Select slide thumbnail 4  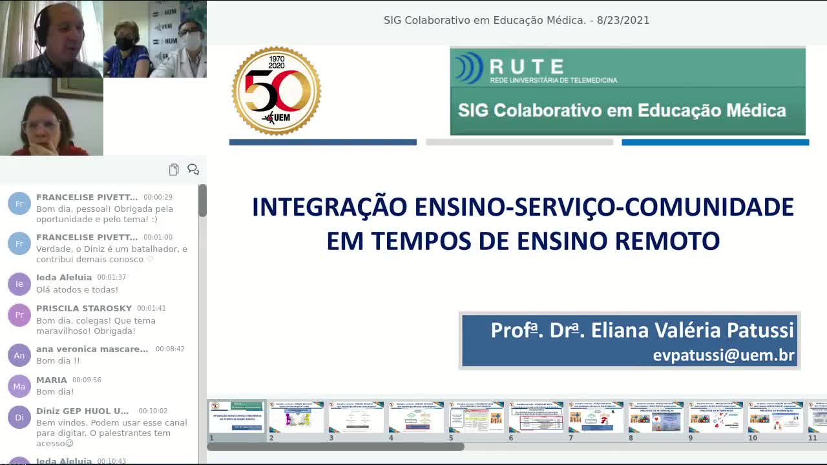[x=416, y=417]
